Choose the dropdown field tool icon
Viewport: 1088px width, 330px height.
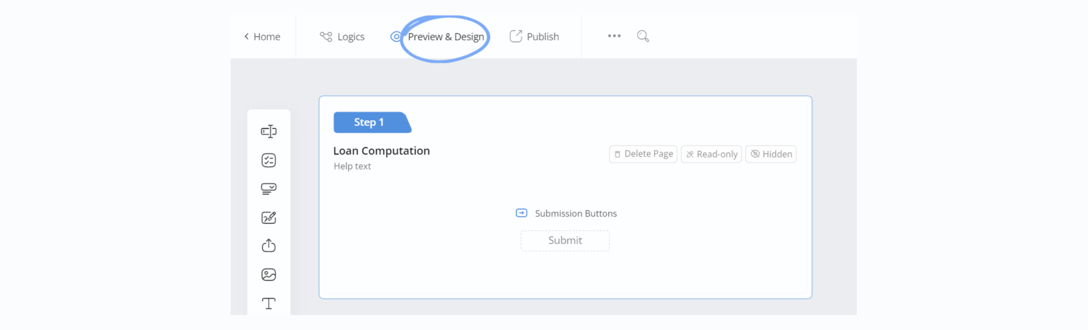click(269, 189)
